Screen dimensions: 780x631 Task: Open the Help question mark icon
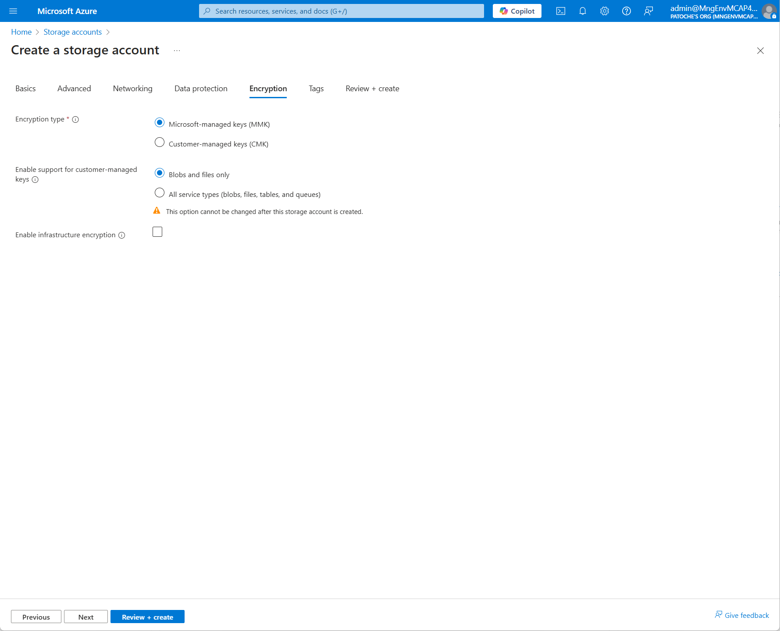(626, 11)
